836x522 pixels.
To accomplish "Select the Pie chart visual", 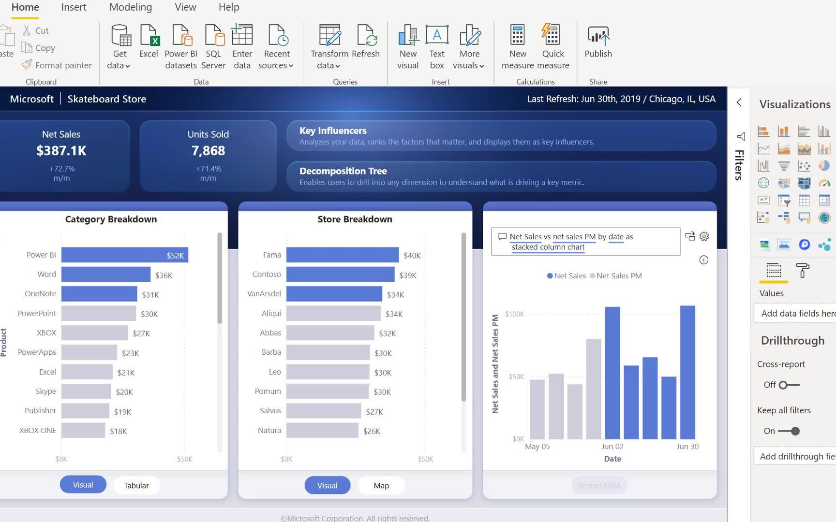I will click(x=824, y=166).
